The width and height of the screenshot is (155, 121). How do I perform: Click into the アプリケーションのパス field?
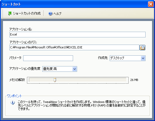point(74,47)
